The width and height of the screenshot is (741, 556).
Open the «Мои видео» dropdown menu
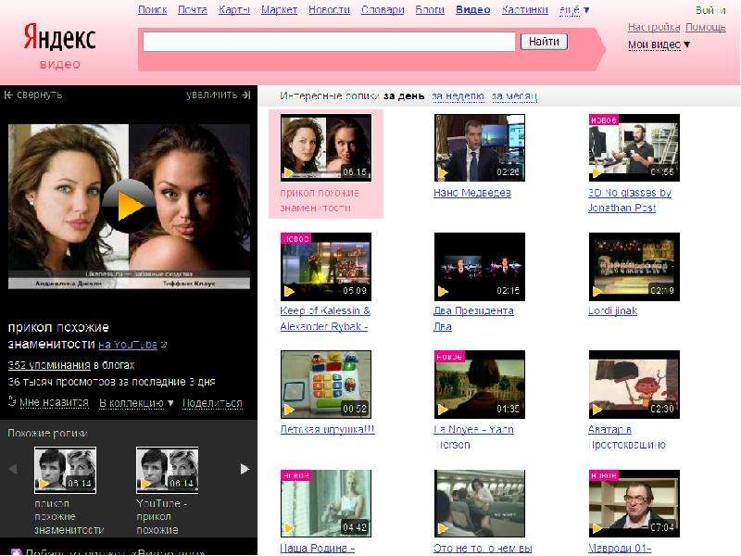click(659, 44)
